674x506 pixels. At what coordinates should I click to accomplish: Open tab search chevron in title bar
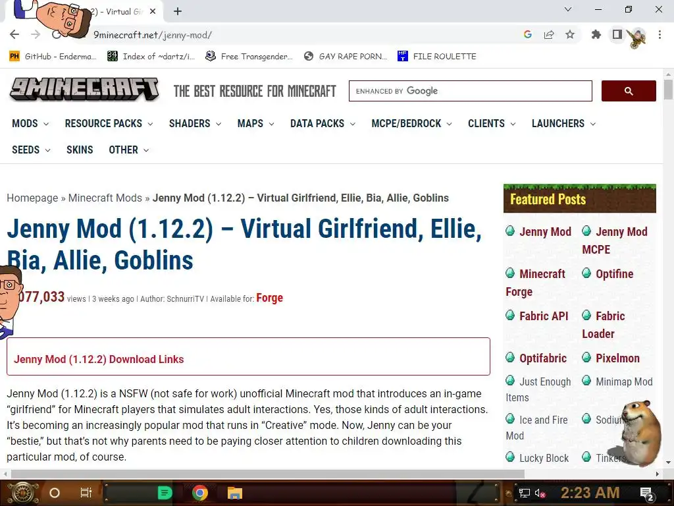pyautogui.click(x=568, y=9)
